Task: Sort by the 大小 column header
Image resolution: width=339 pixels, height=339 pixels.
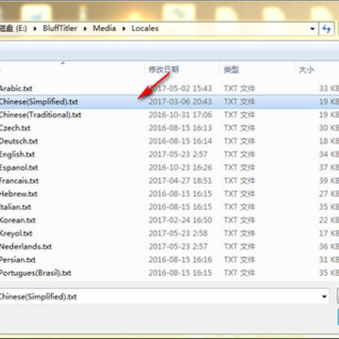Action: pyautogui.click(x=306, y=70)
